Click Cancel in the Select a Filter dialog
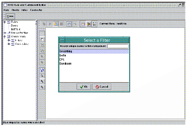Image resolution: width=187 pixels, height=127 pixels. click(102, 87)
